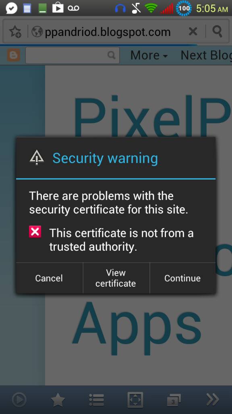Screen dimensions: 232x414
Task: Open View certificate option
Action: coord(116,278)
